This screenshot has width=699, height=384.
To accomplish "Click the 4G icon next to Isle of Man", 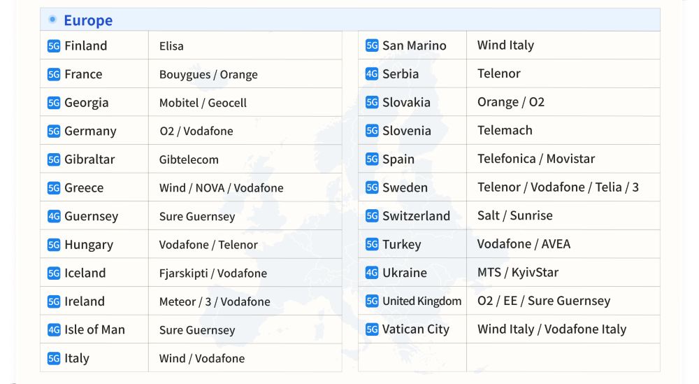I will [54, 330].
